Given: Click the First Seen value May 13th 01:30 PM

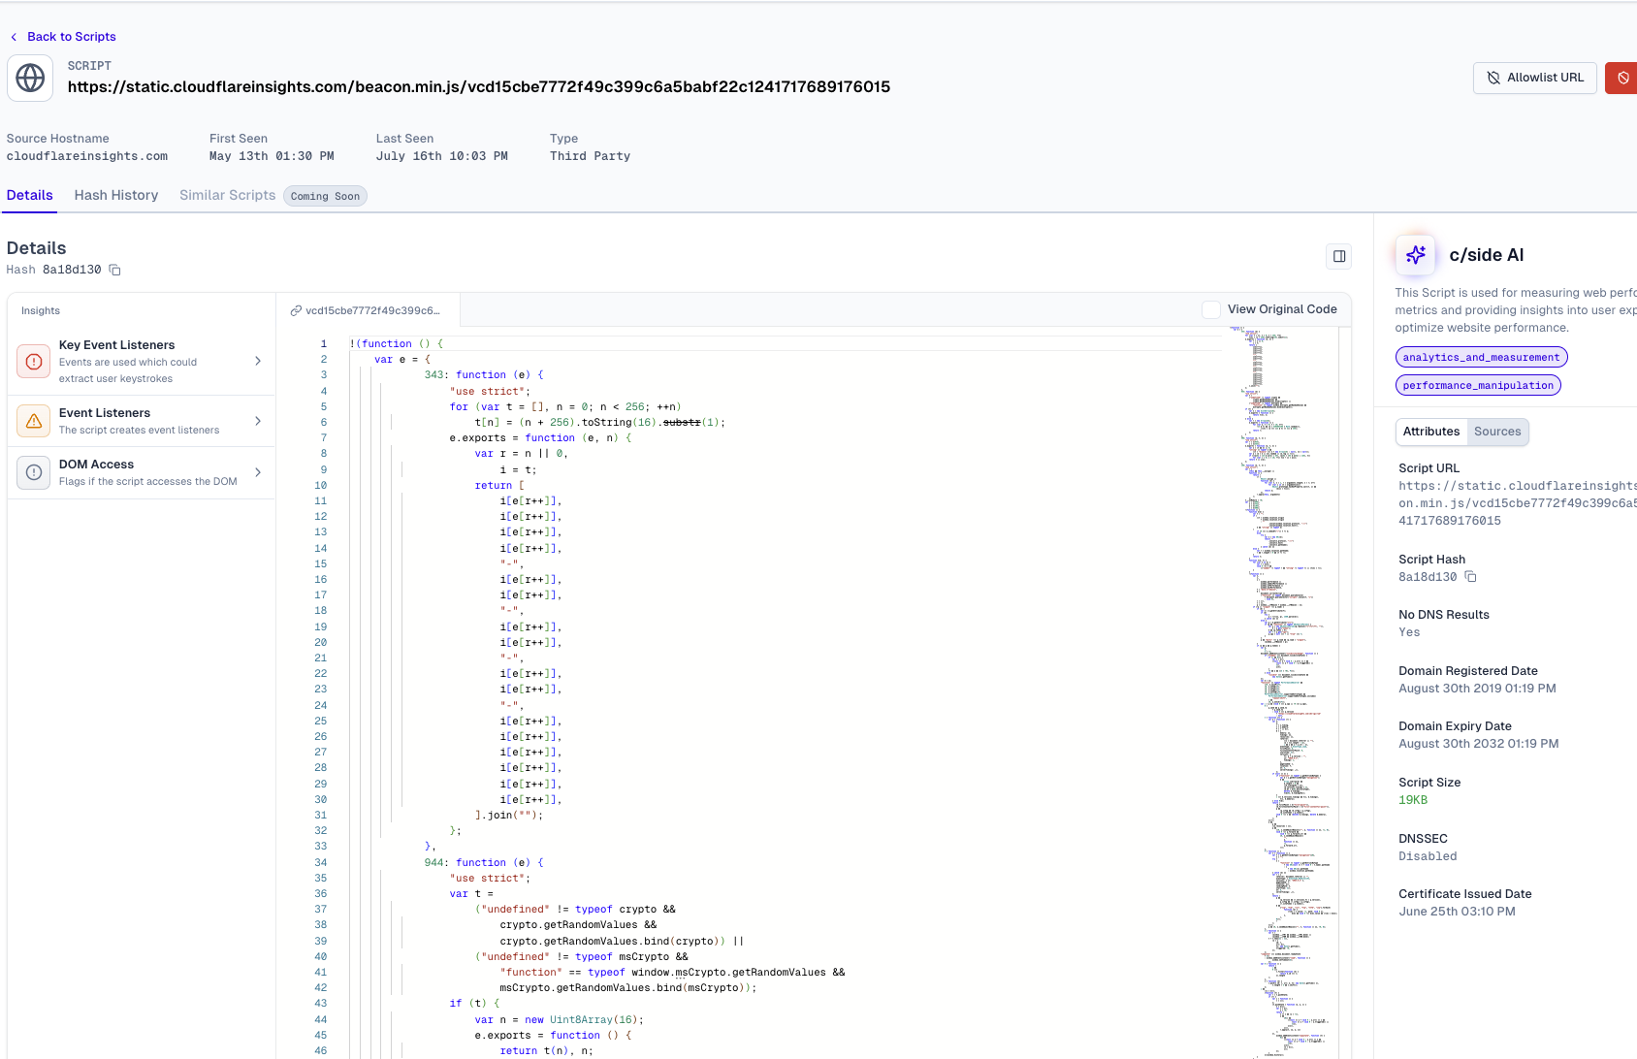Looking at the screenshot, I should pos(272,156).
